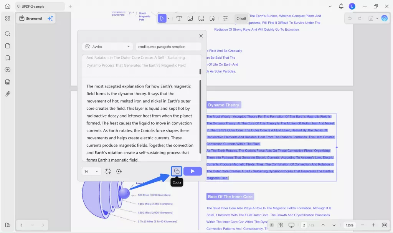Click the bottom-left sidebar panel icon
Viewport: 393px width, 233px height.
(8, 225)
